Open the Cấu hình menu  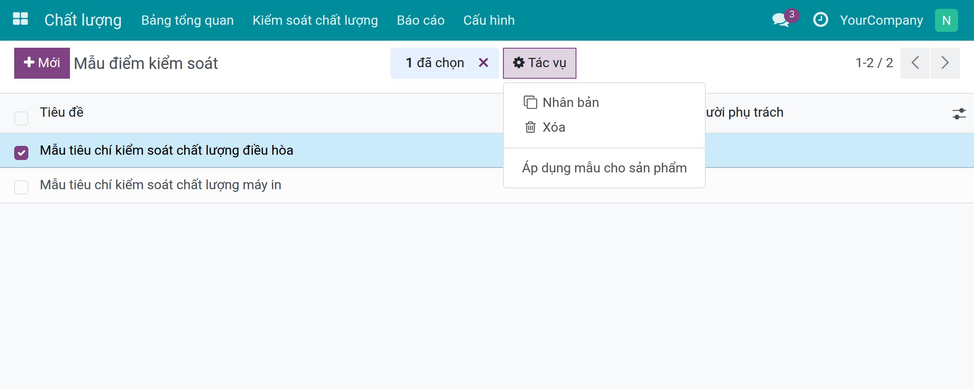point(489,20)
